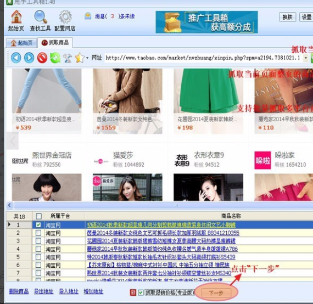Viewport: 313px width, 304px height.
Task: Click the pink 哚啦 shop logo
Action: [262, 160]
